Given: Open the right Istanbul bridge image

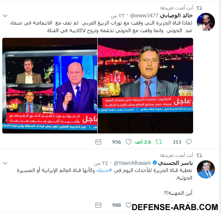Looking at the screenshot, I should pos(146,85).
